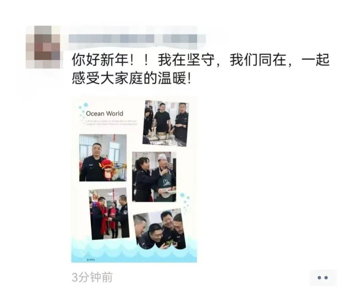The width and height of the screenshot is (360, 292).
Task: Open the Ocean World collage image
Action: coord(134,179)
